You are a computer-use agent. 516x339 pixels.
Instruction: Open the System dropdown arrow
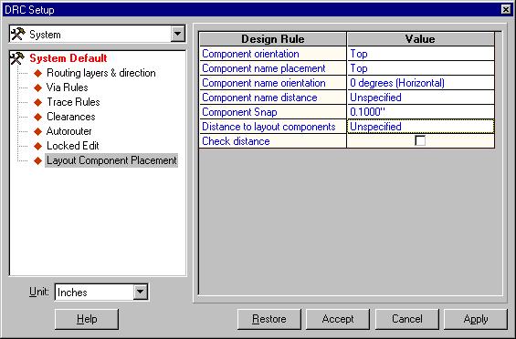tap(178, 34)
